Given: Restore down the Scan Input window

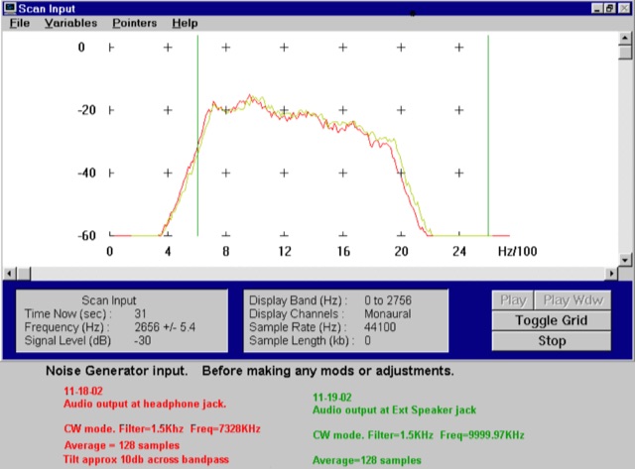Looking at the screenshot, I should [x=612, y=8].
